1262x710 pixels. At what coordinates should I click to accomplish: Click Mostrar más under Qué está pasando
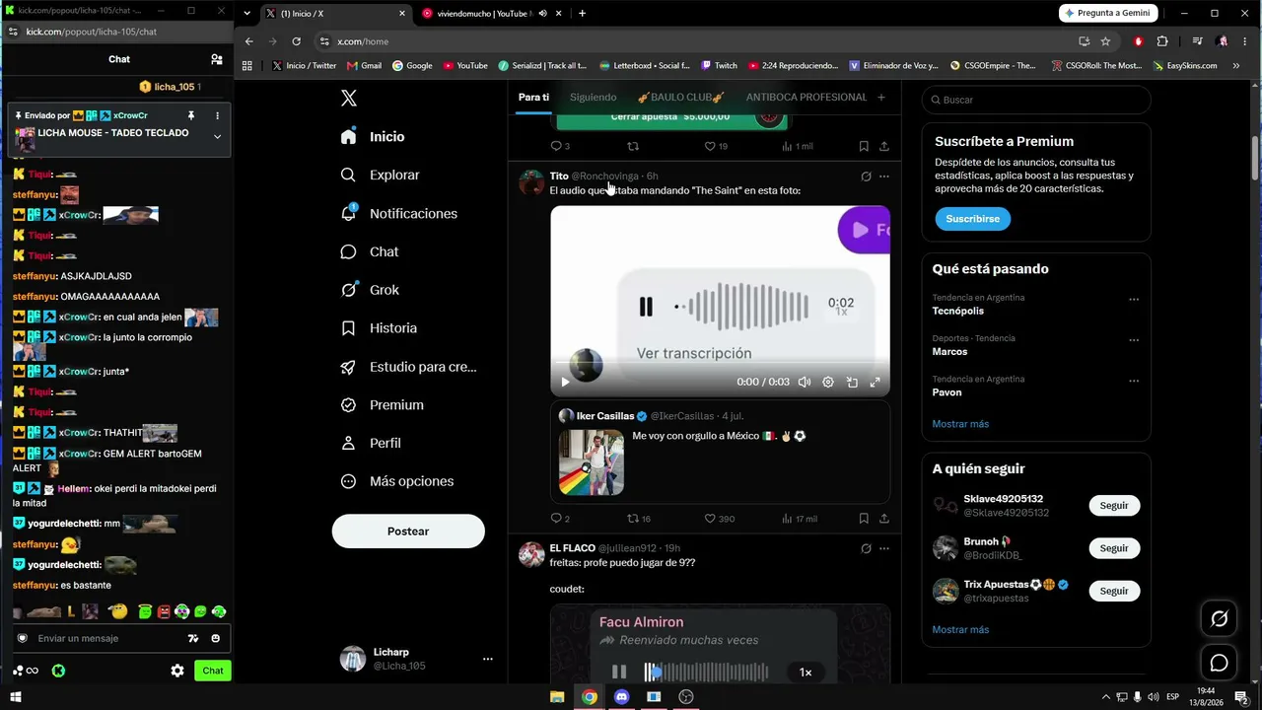coord(960,424)
